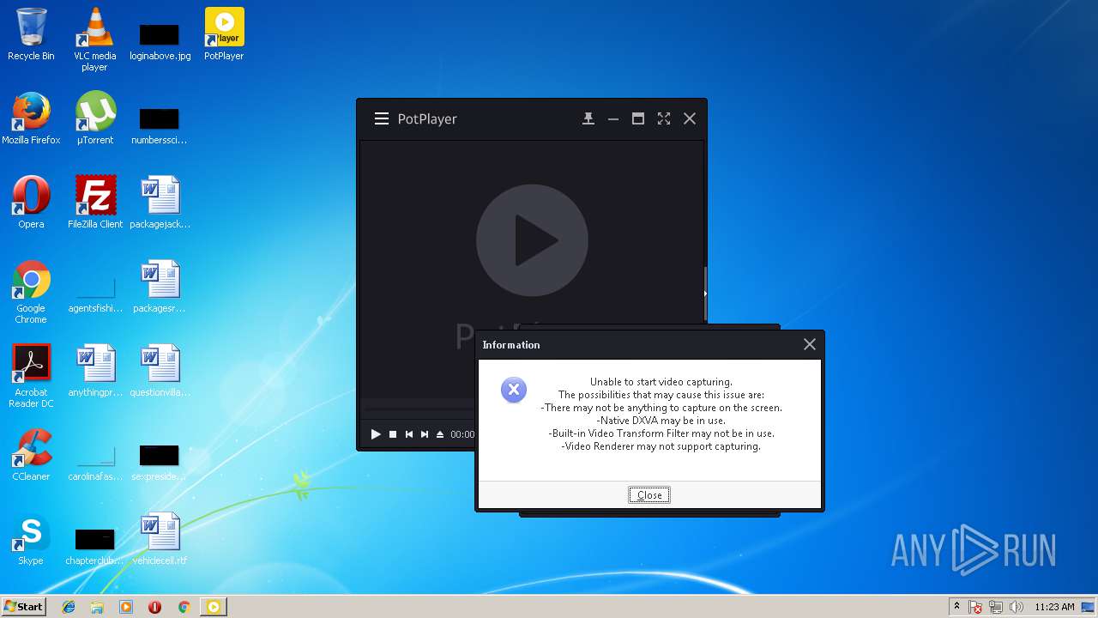Open Opera from the taskbar
This screenshot has width=1098, height=618.
click(x=154, y=607)
